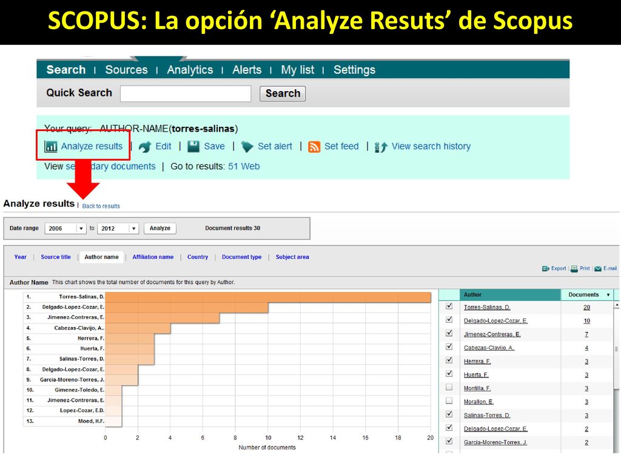Click the Set alert link text
Screen dimensions: 621x466
(x=275, y=146)
